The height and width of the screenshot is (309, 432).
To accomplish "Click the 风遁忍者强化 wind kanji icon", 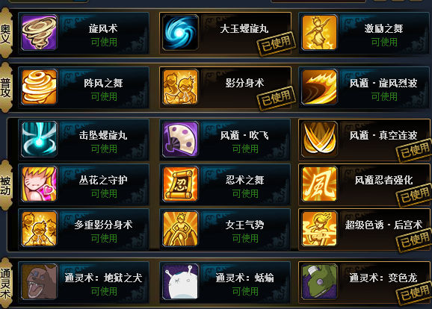I will [319, 184].
